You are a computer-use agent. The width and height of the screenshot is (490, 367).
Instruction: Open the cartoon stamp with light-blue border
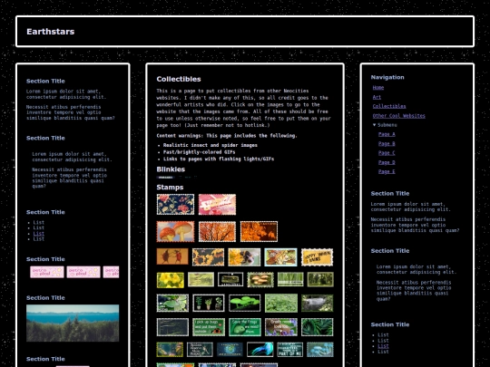pyautogui.click(x=280, y=257)
